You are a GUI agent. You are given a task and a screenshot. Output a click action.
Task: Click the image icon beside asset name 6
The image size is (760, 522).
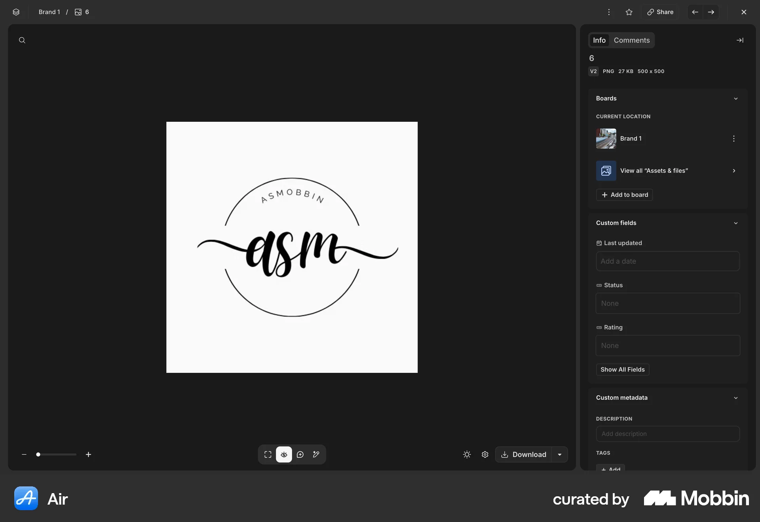click(78, 12)
